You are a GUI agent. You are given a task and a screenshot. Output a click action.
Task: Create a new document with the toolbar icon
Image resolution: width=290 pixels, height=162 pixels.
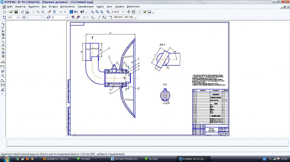click(x=5, y=12)
